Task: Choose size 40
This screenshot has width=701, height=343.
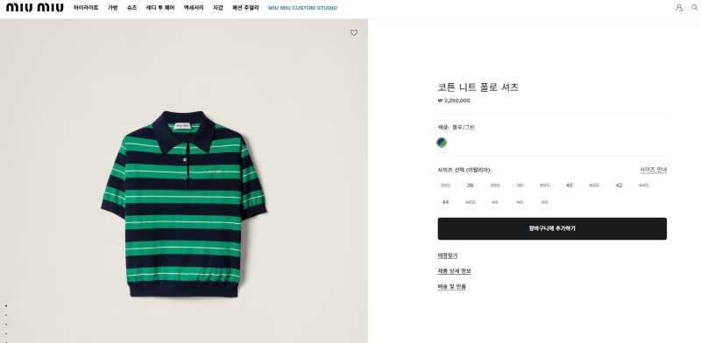Action: (569, 185)
